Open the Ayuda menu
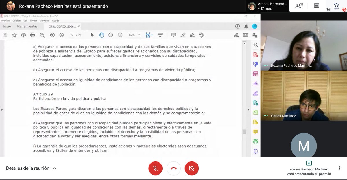This screenshot has width=347, height=180. [x=56, y=21]
